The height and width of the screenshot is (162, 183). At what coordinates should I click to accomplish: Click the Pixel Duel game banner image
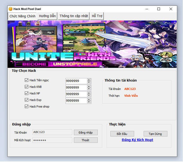(x=92, y=44)
